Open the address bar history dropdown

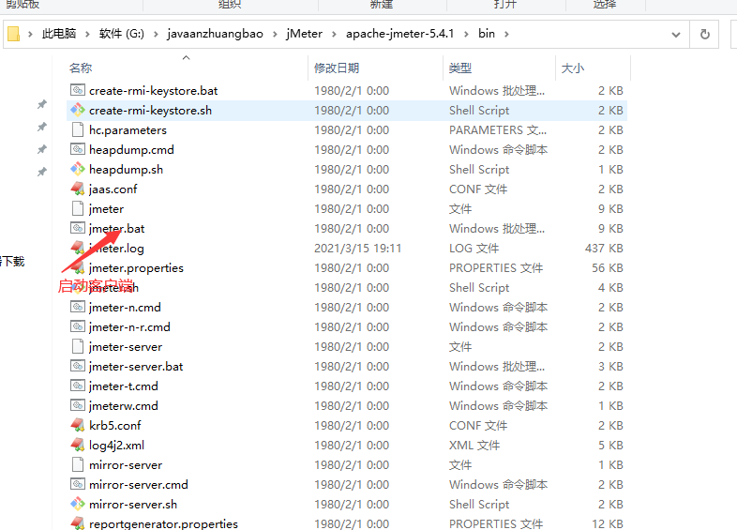pos(676,35)
